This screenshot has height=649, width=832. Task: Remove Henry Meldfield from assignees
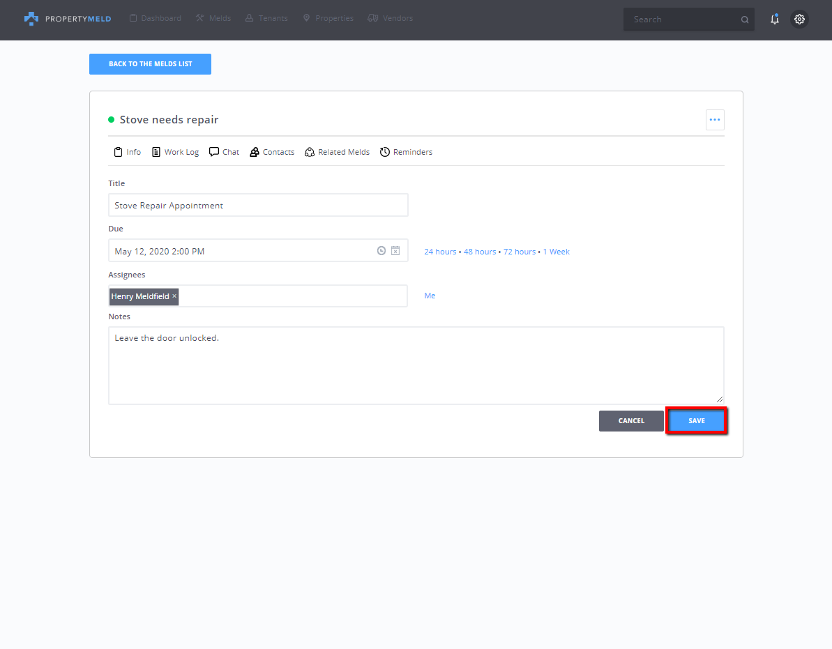pos(174,296)
